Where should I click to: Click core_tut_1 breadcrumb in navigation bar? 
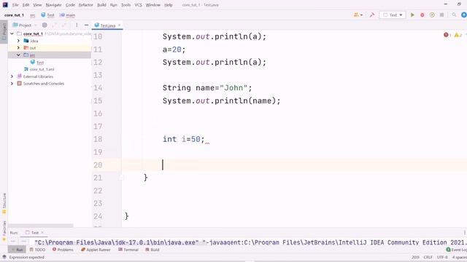click(x=14, y=15)
